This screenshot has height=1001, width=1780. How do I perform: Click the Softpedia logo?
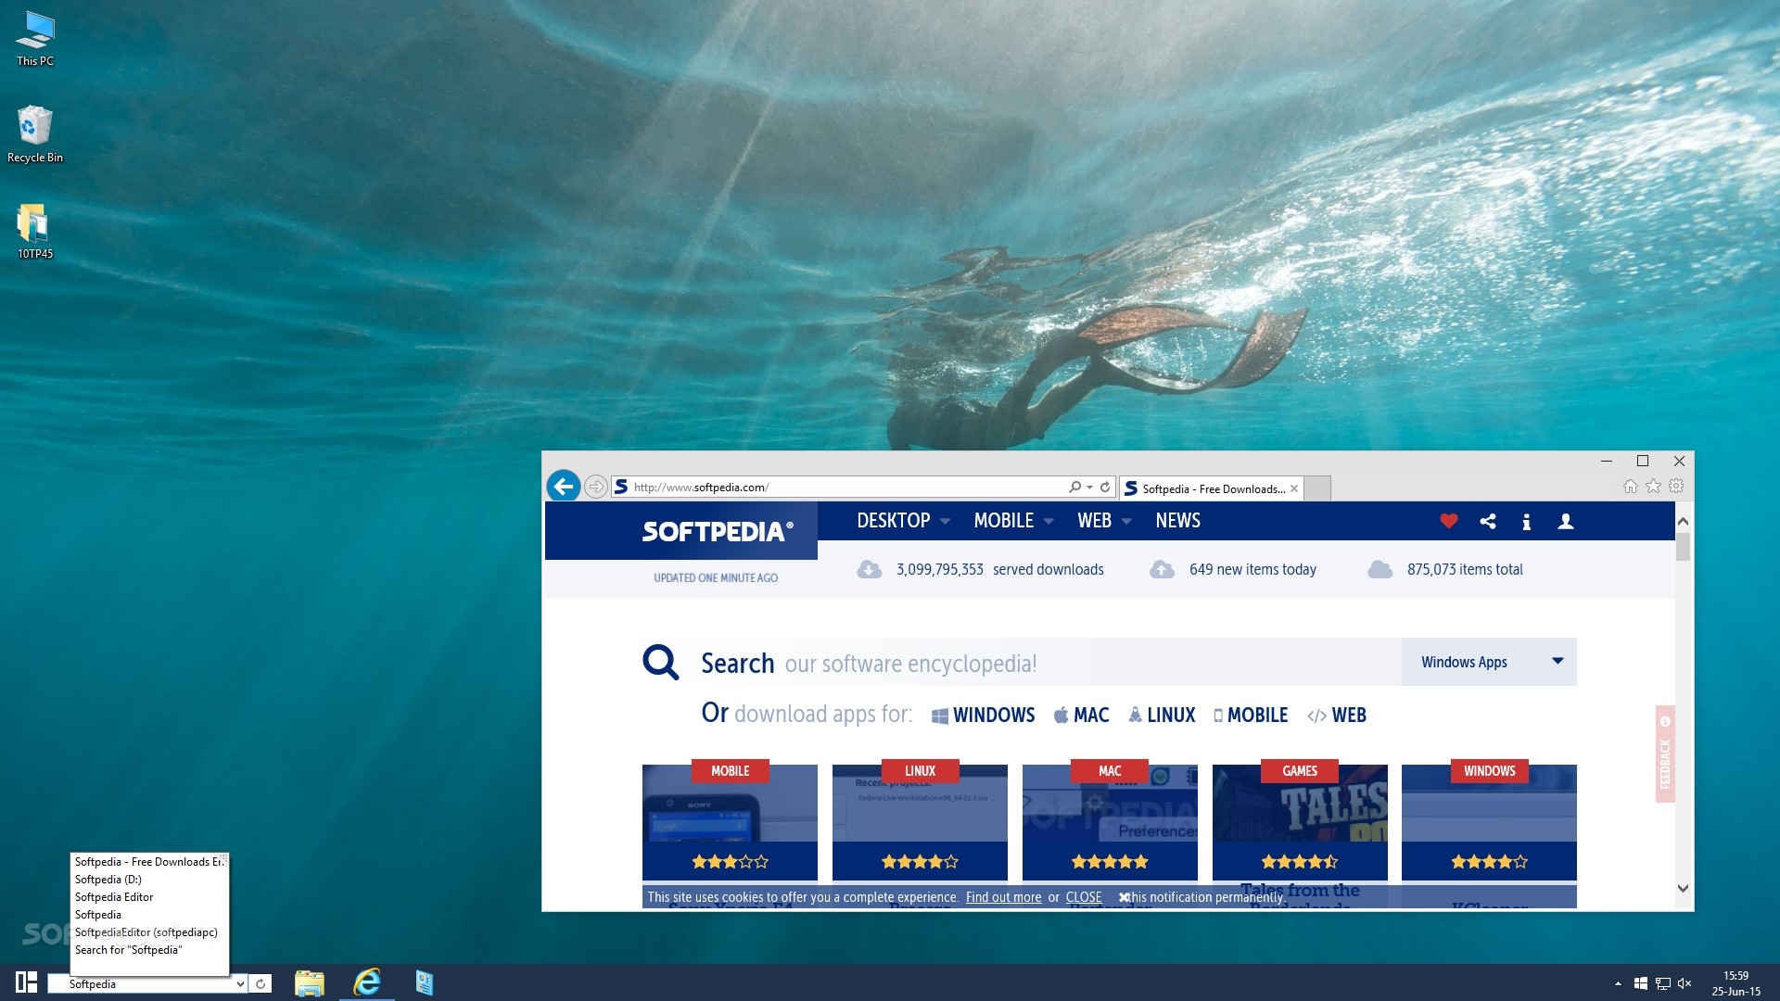[718, 531]
